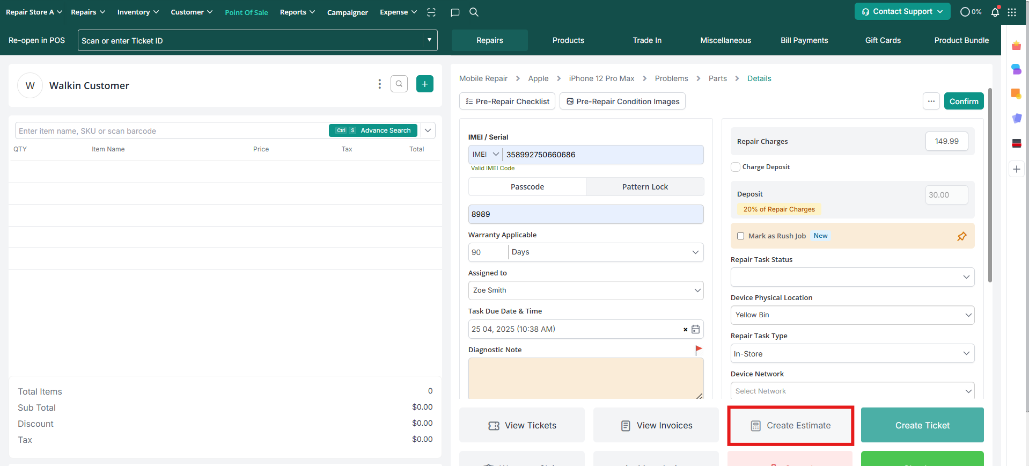Image resolution: width=1029 pixels, height=466 pixels.
Task: Go to Campaigner
Action: point(348,12)
